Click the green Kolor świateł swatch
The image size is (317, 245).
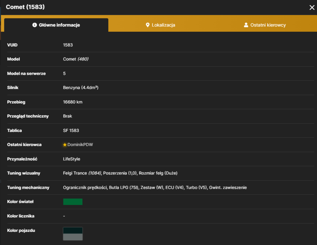click(x=73, y=202)
